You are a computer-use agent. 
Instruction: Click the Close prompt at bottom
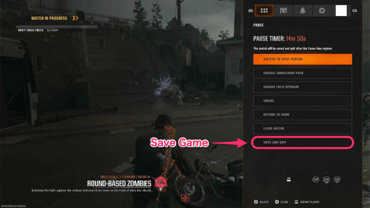[x=282, y=202]
